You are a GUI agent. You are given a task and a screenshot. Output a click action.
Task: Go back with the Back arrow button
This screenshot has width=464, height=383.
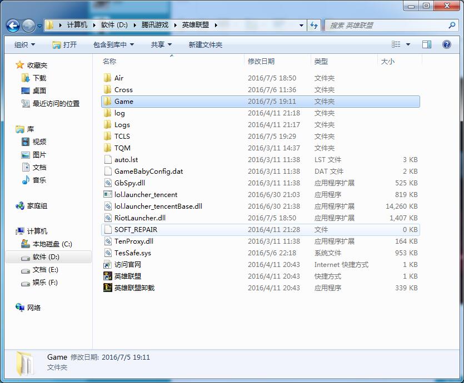pos(13,26)
